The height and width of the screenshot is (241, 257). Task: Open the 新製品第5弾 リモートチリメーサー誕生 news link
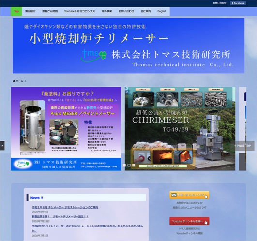(x=60, y=217)
